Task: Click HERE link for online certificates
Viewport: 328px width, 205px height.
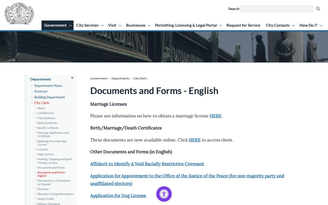Action: (195, 140)
